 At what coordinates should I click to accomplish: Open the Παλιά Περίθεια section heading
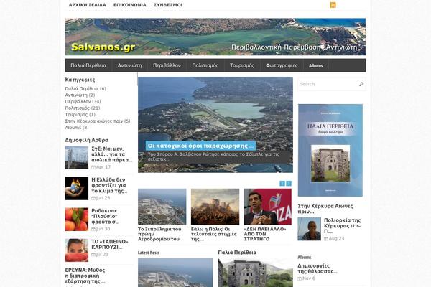pyautogui.click(x=237, y=252)
